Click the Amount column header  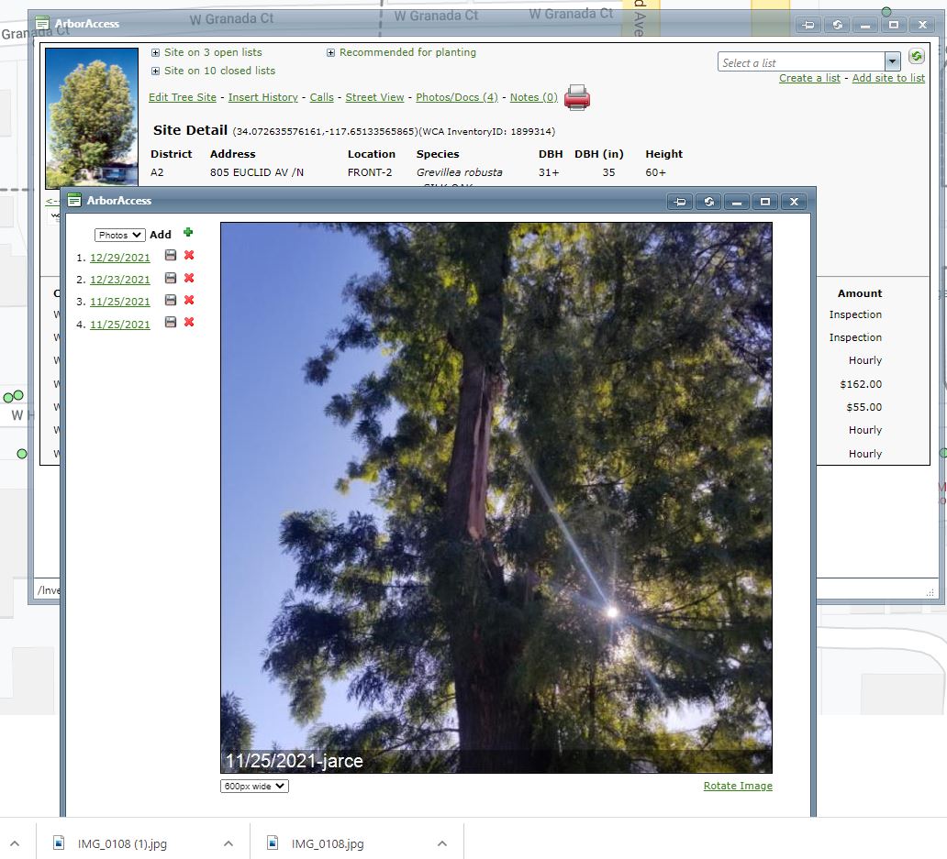(x=860, y=293)
